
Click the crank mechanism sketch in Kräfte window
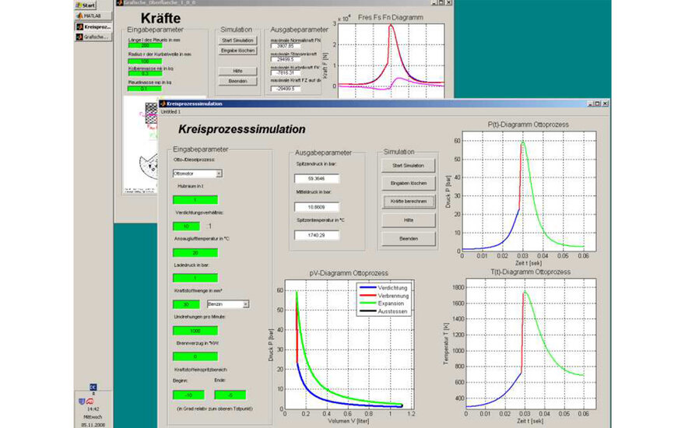click(x=140, y=146)
